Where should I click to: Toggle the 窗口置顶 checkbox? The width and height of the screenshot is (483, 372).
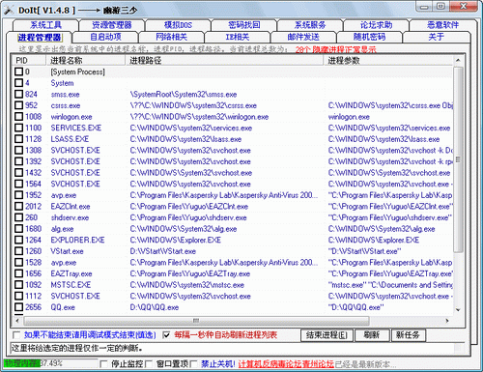pyautogui.click(x=149, y=364)
